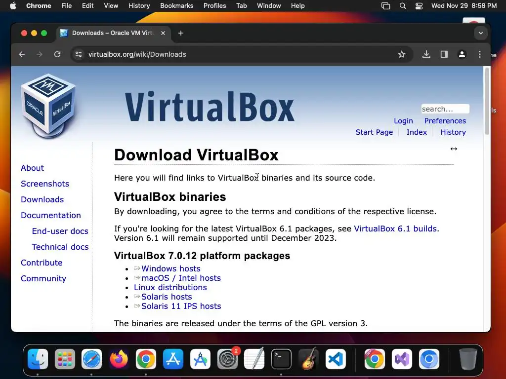The height and width of the screenshot is (379, 506).
Task: Open Chrome Dev from the dock
Action: [x=375, y=359]
